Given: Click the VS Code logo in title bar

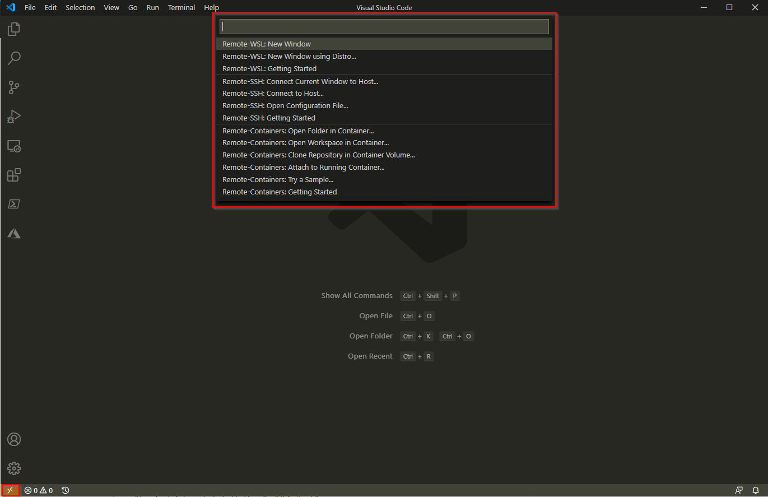Looking at the screenshot, I should click(x=10, y=7).
